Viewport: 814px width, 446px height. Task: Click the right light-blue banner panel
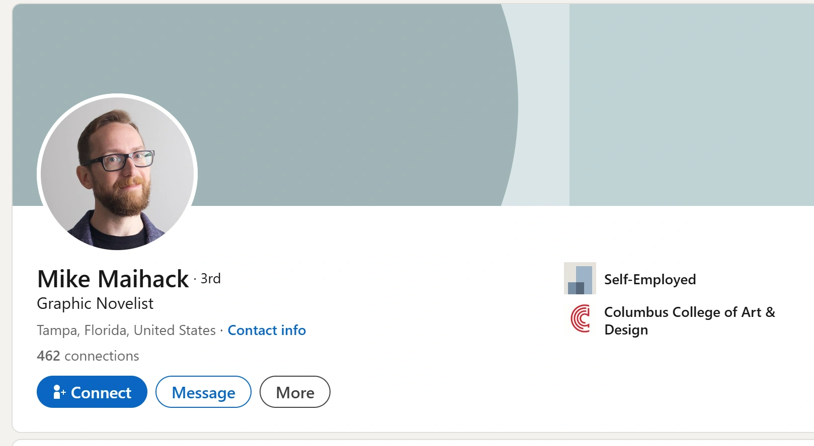689,100
